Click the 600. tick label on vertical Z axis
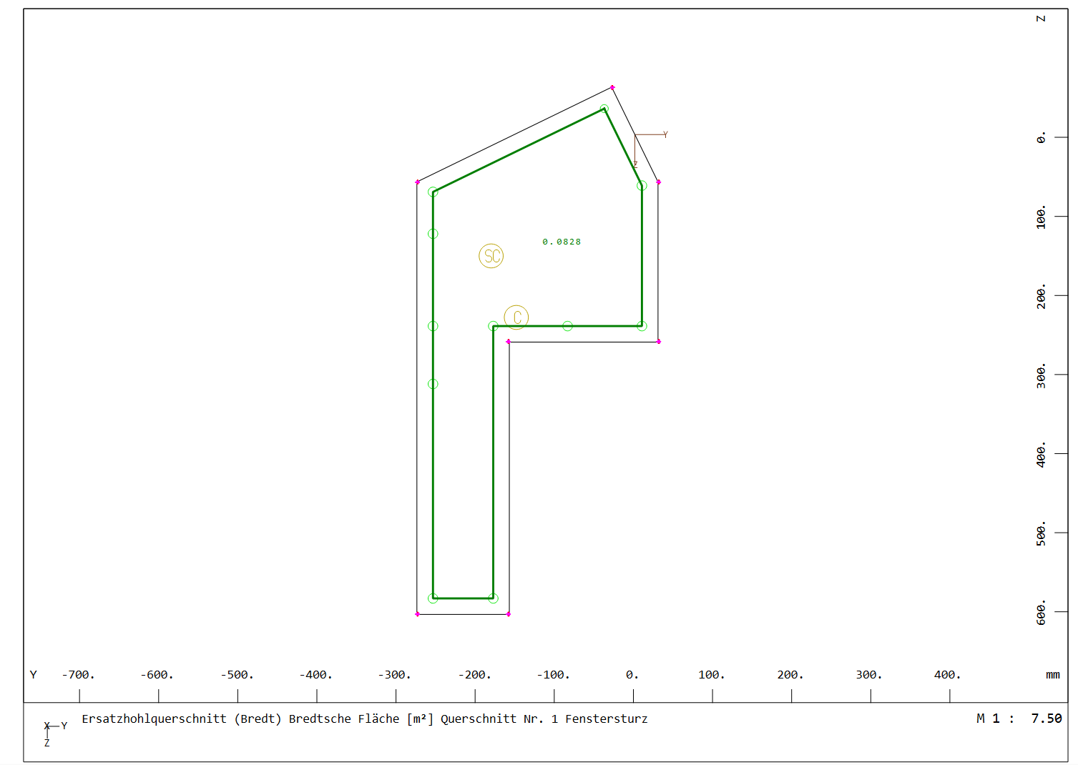This screenshot has width=1078, height=765. tap(1042, 612)
